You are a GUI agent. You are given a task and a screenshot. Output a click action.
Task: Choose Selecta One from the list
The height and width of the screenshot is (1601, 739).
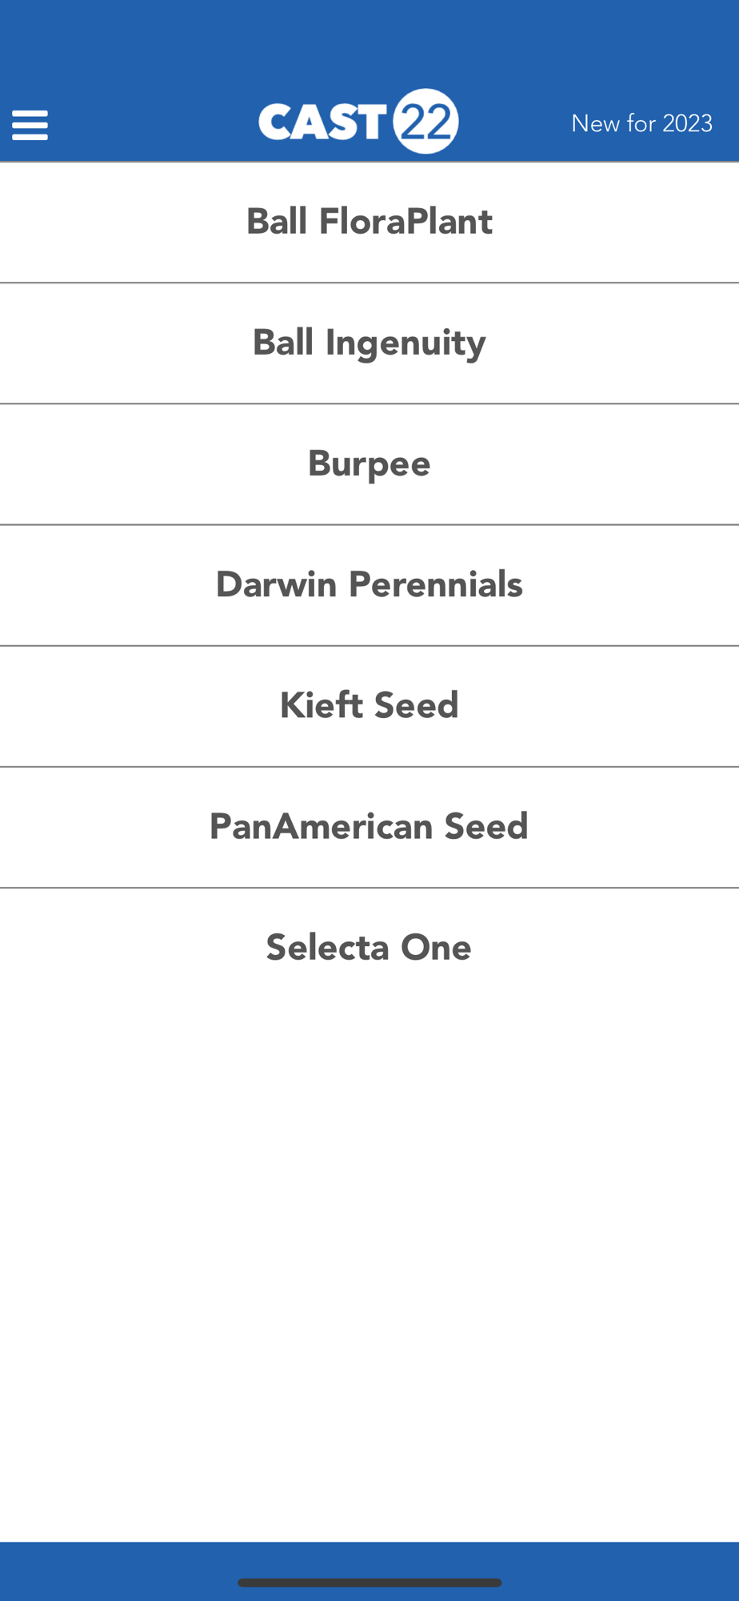pyautogui.click(x=369, y=948)
